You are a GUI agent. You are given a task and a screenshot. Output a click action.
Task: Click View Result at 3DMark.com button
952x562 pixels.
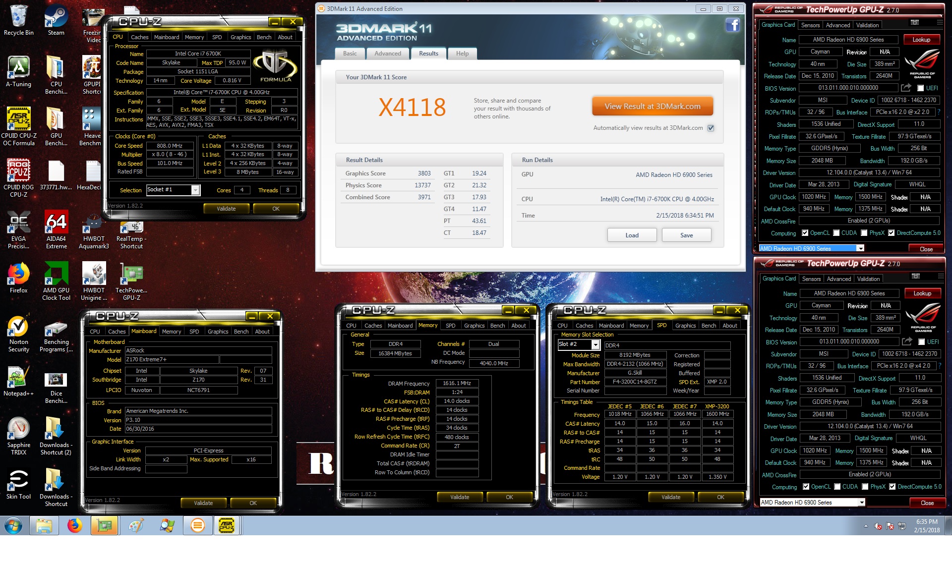pos(653,106)
